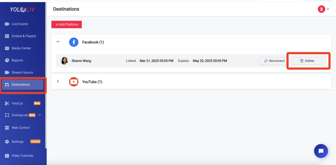Click the Media Center clapperboard icon

point(7,48)
